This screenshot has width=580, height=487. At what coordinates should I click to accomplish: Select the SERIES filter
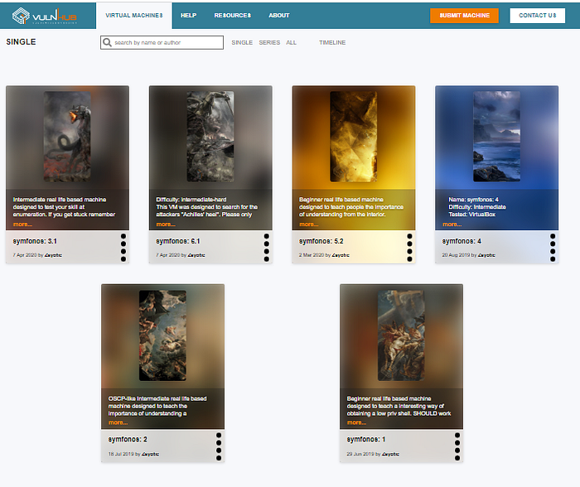click(269, 42)
